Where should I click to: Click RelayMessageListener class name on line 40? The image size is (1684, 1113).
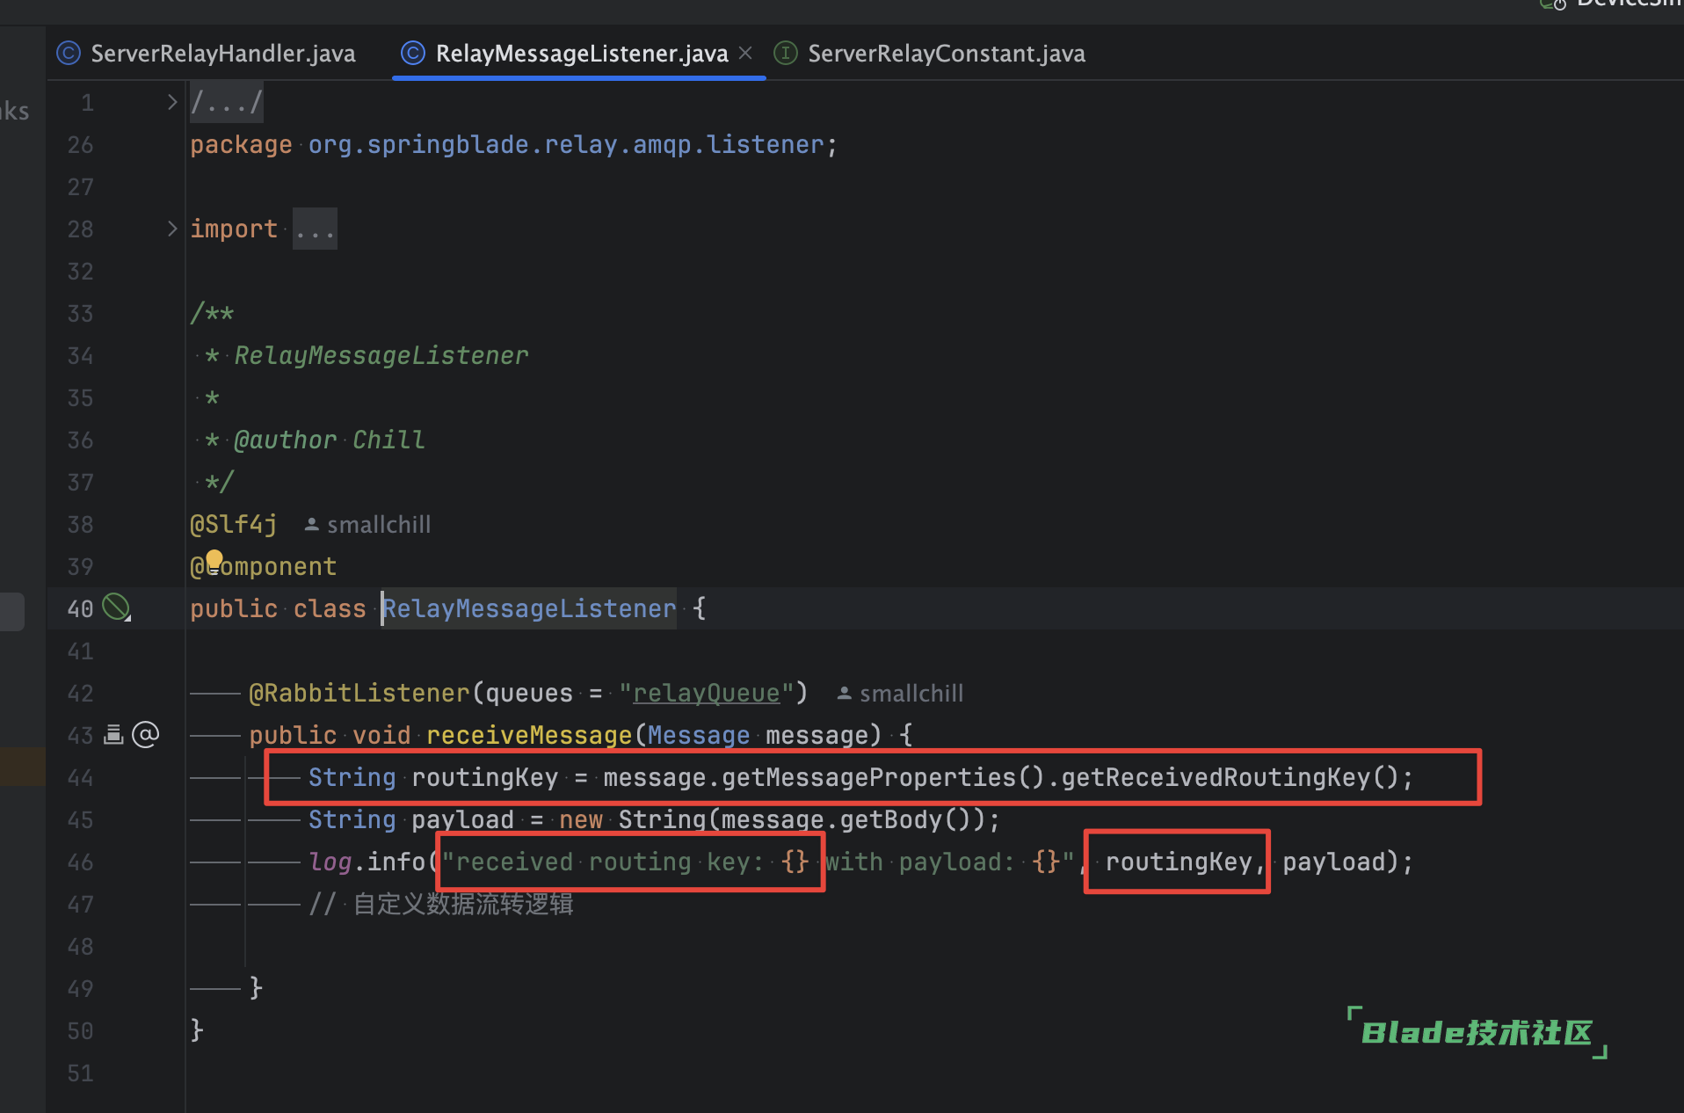coord(529,608)
